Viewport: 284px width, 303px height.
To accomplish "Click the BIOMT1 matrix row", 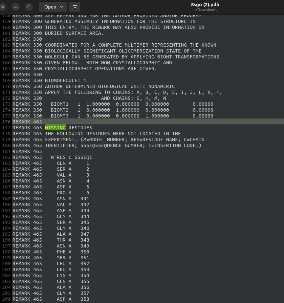I will coord(131,104).
